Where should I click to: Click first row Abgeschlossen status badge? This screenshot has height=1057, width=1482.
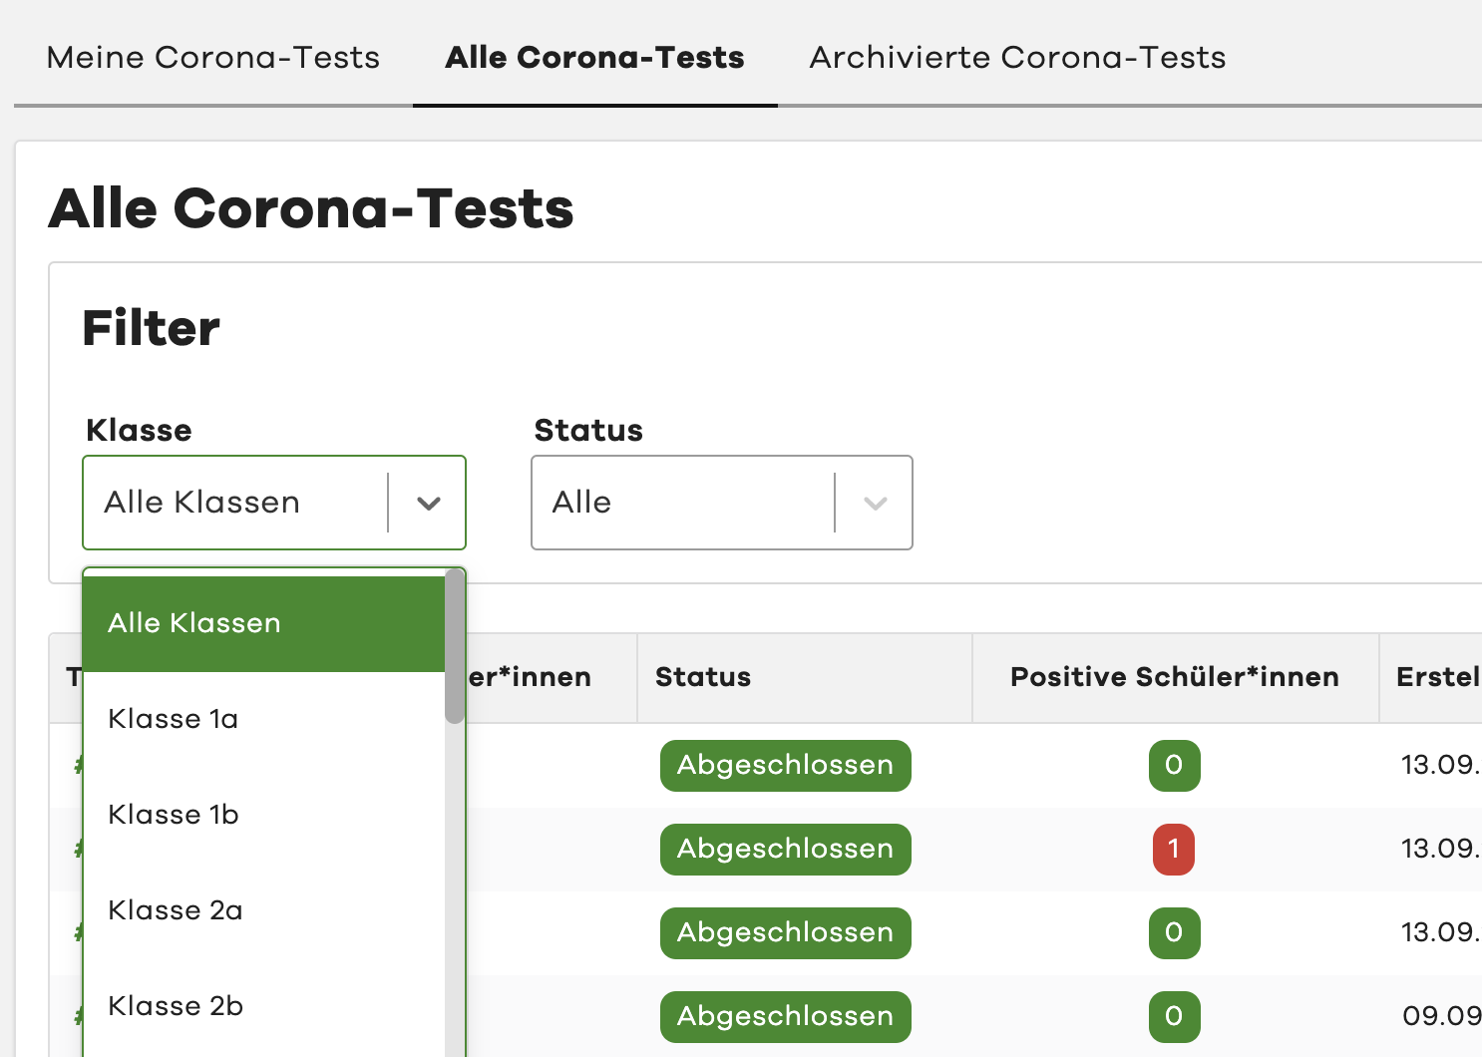[x=785, y=766]
